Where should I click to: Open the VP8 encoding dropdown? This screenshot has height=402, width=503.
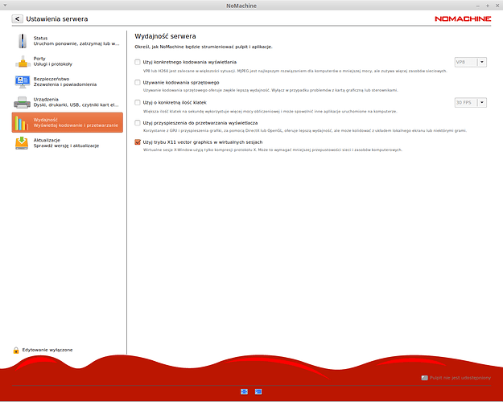tap(471, 62)
